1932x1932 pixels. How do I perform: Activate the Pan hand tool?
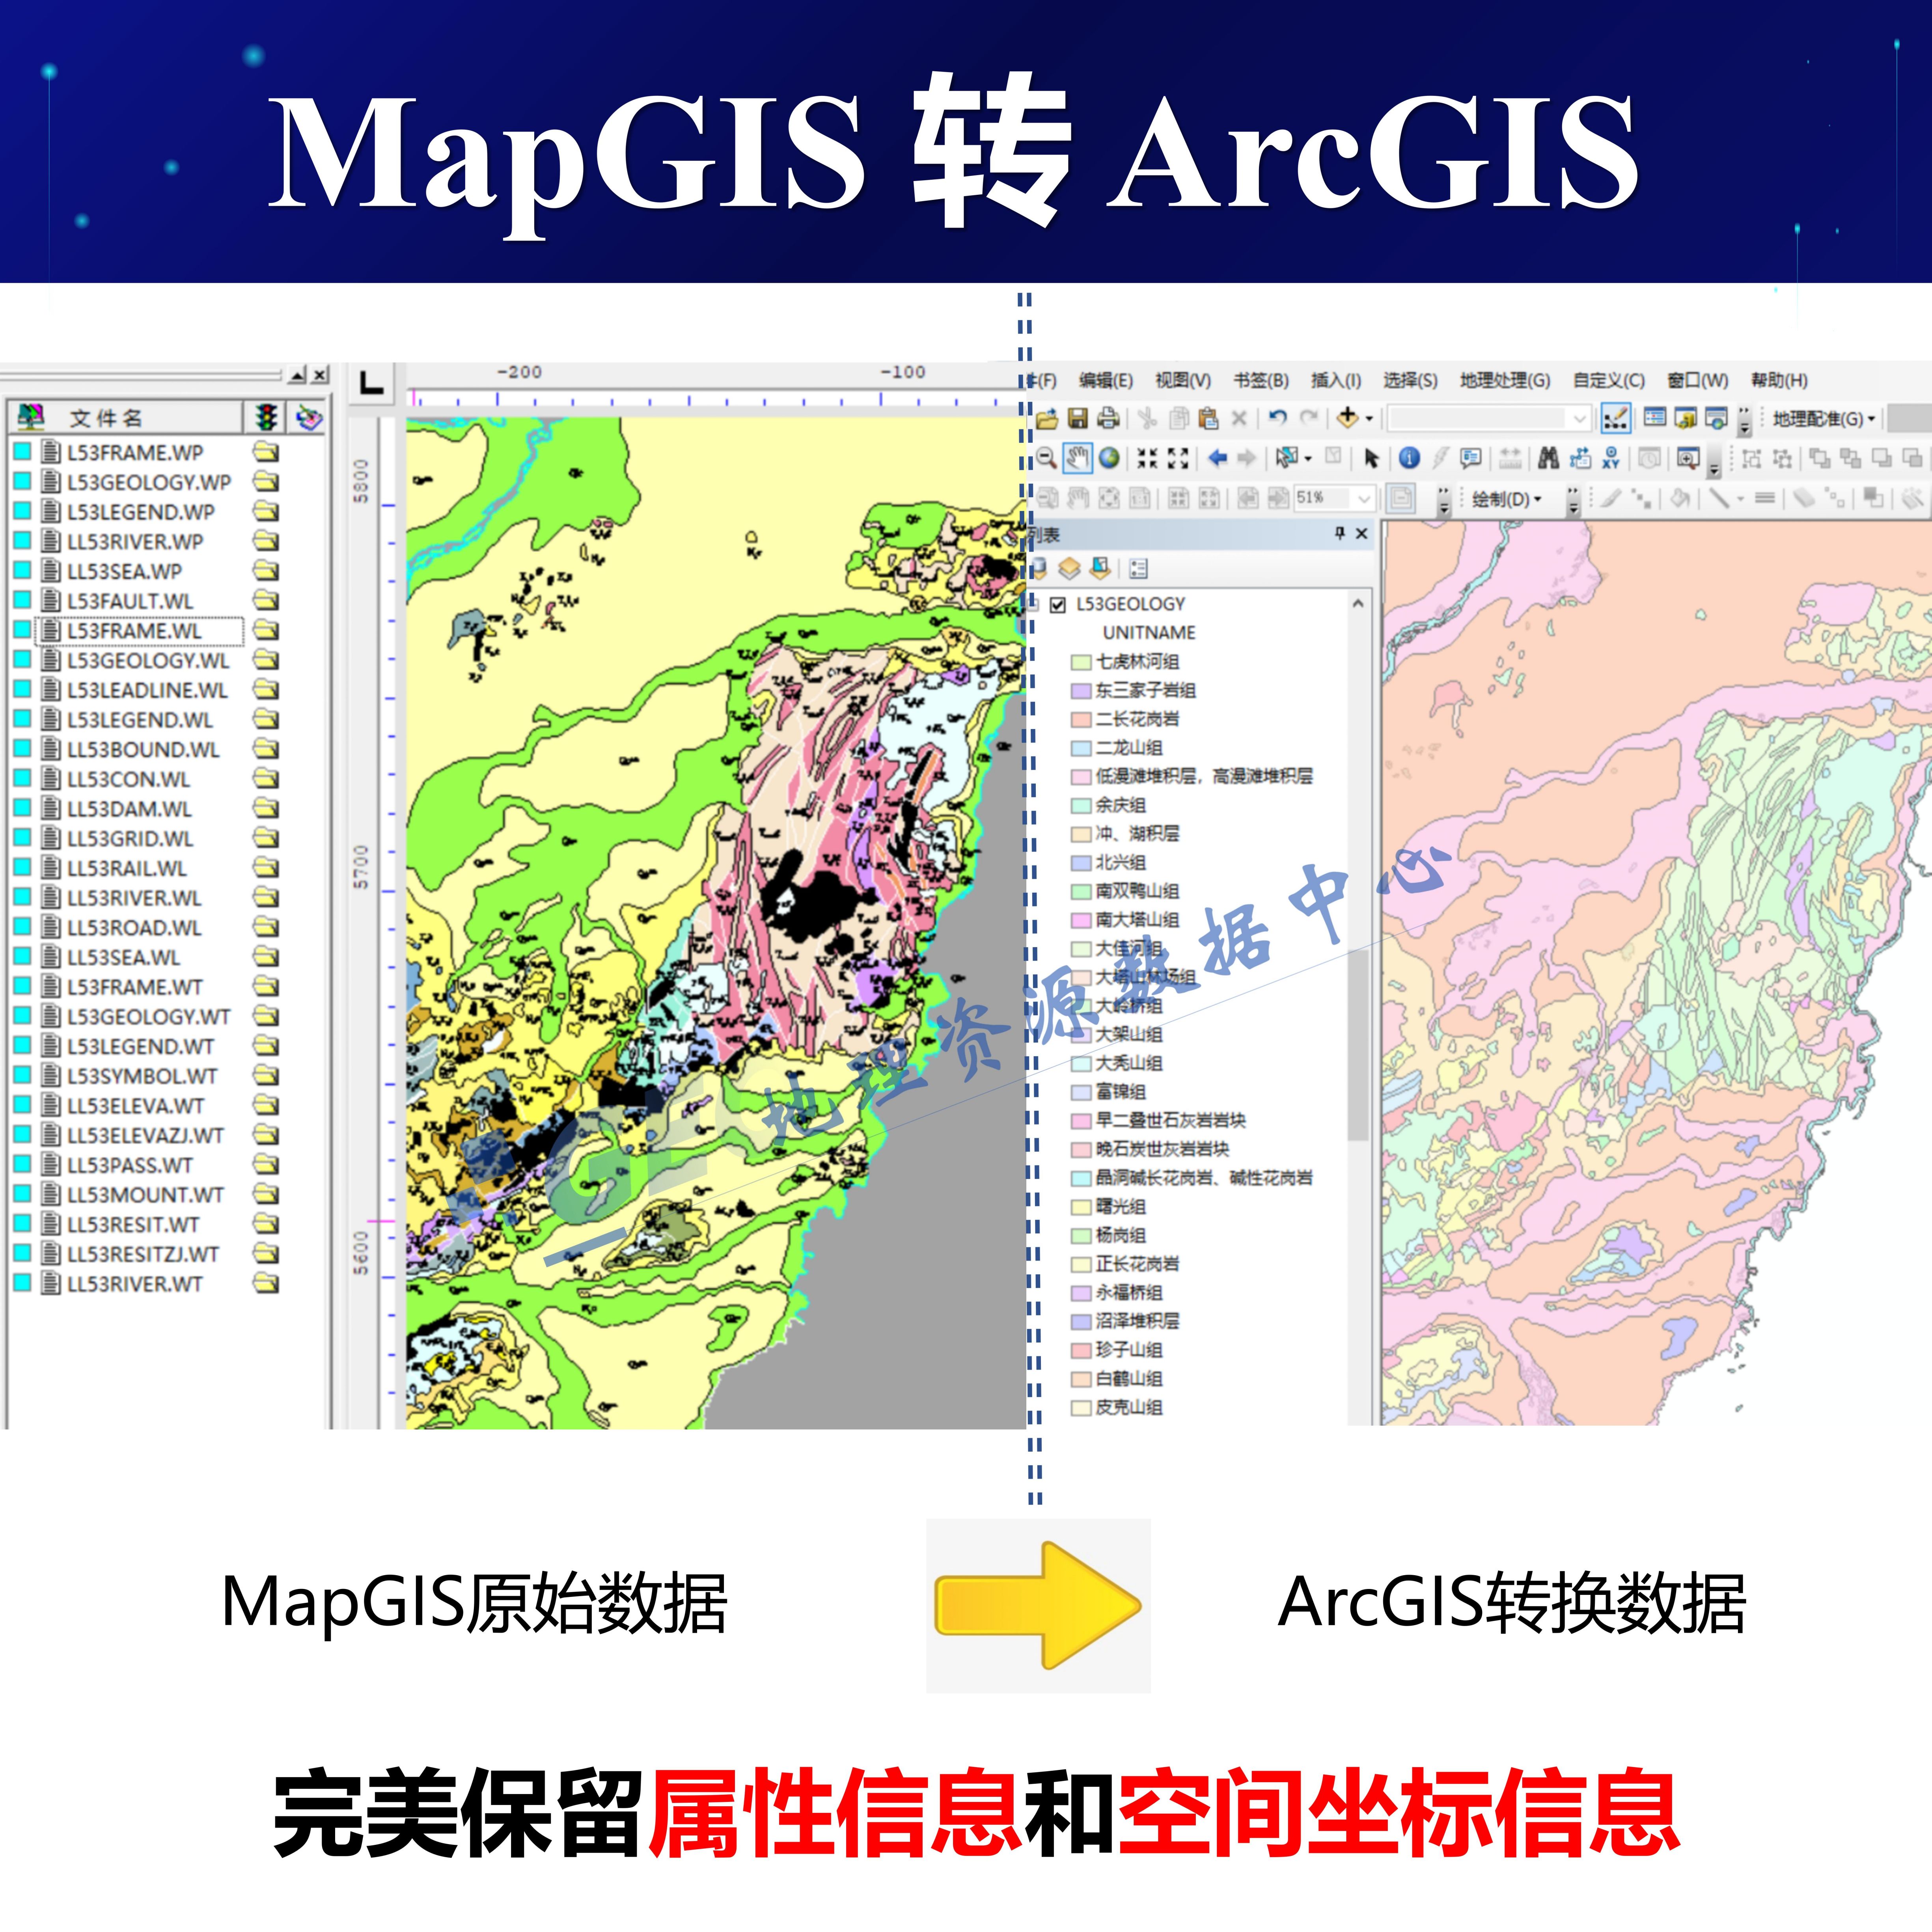point(1077,458)
